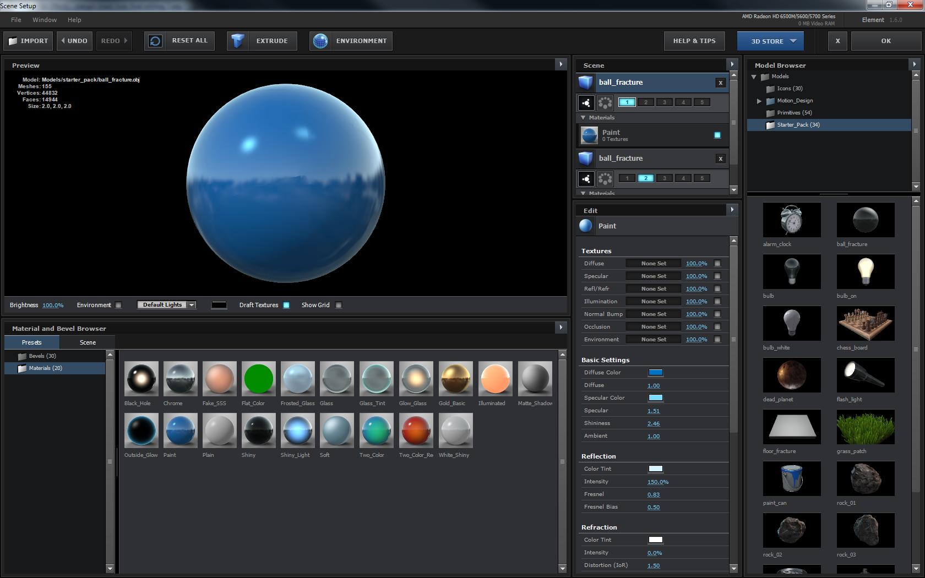Apply the Shiny_Light material preset
Image resolution: width=925 pixels, height=578 pixels.
point(298,430)
